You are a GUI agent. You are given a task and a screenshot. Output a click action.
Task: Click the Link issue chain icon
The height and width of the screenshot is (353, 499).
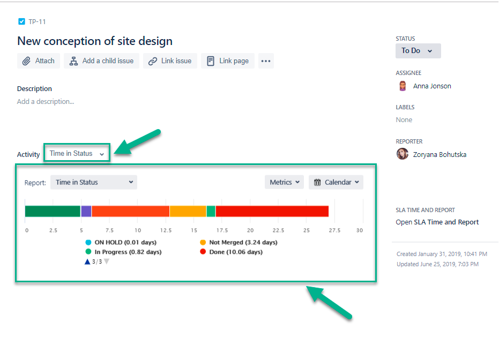[153, 61]
